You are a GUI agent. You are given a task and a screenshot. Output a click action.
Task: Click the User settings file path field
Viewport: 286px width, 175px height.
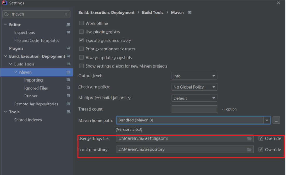click(x=185, y=138)
